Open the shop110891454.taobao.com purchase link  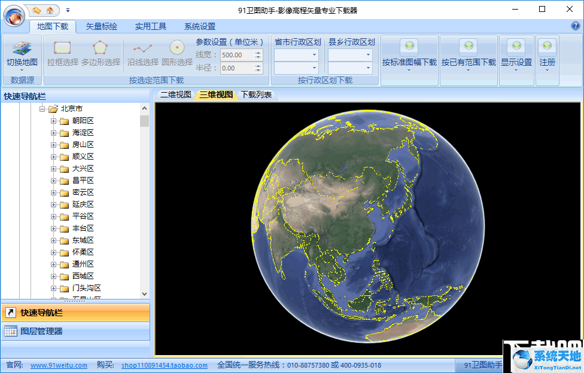tap(164, 365)
